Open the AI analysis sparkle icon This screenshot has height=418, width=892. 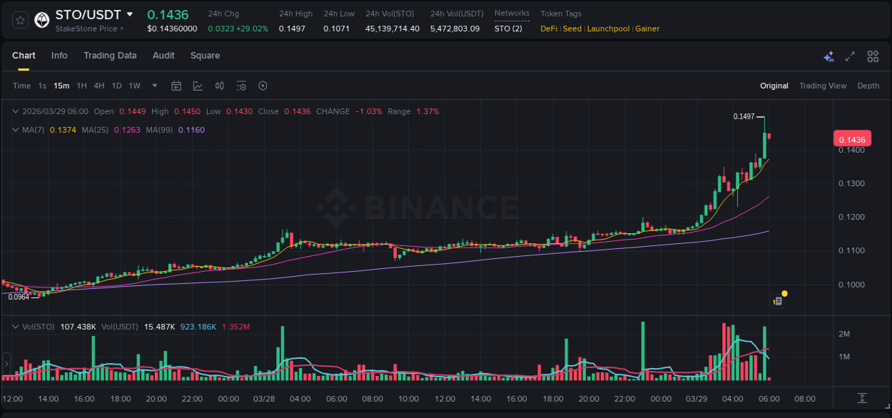[828, 56]
